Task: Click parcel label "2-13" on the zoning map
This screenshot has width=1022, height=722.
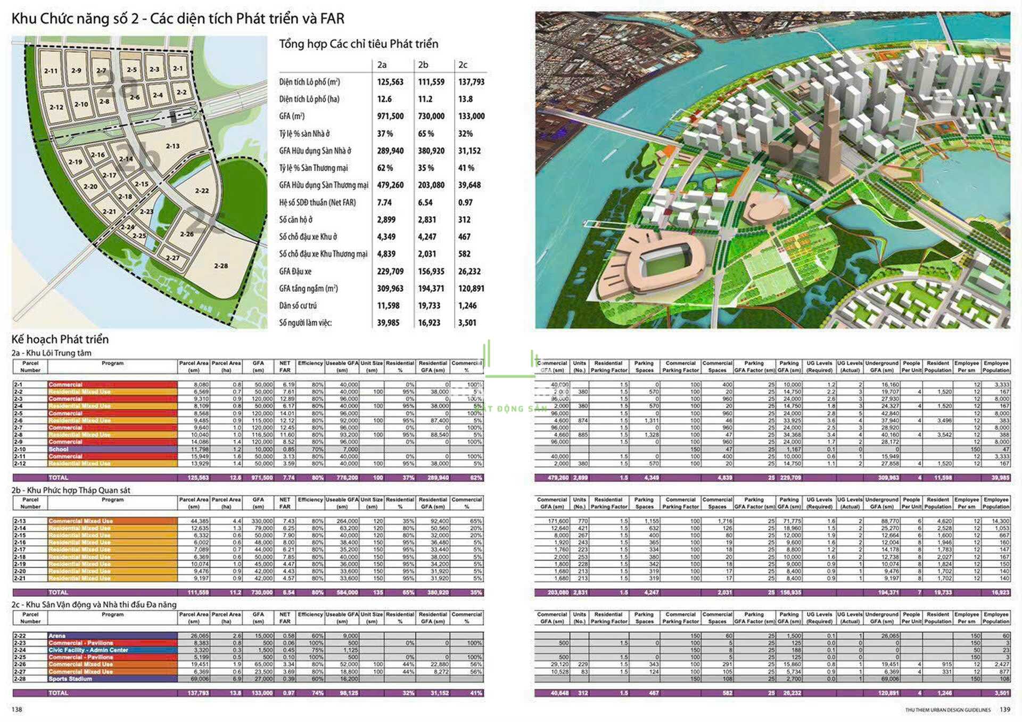Action: (172, 146)
